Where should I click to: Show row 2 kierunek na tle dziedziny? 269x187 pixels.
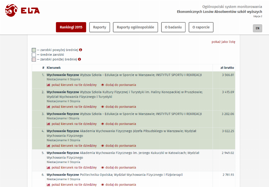(74, 107)
